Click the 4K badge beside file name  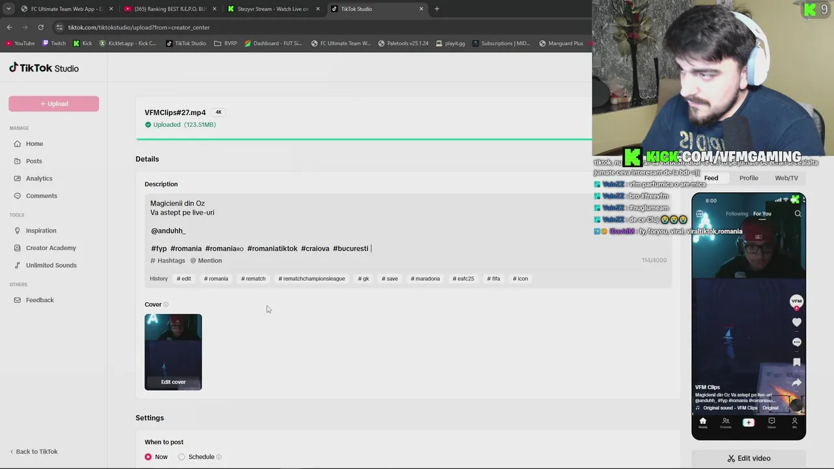point(219,113)
